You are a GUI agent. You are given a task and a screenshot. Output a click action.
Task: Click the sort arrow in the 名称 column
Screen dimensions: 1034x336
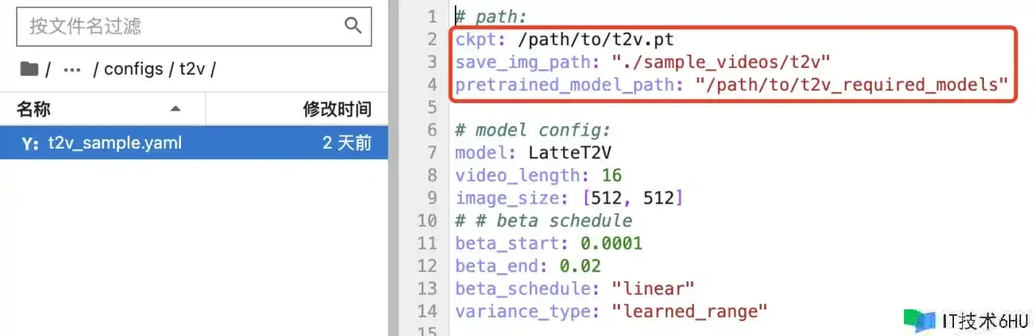point(175,109)
